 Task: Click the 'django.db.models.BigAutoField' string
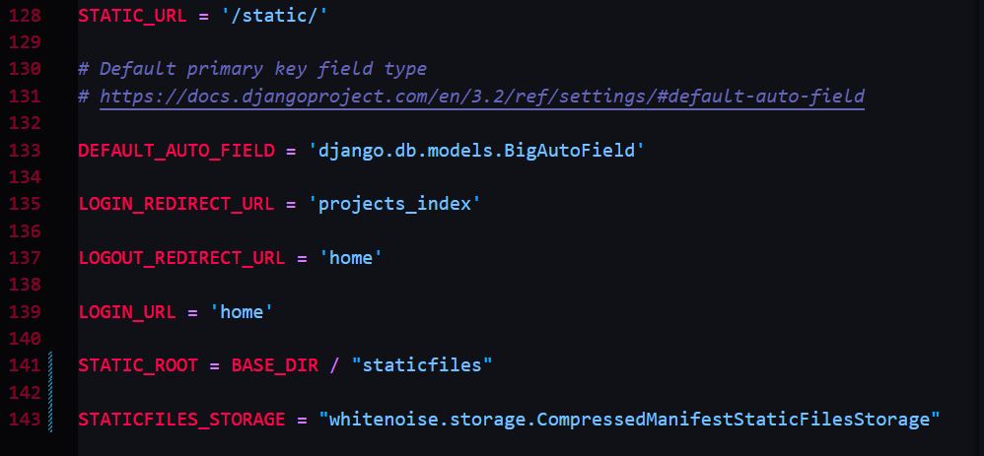pyautogui.click(x=477, y=151)
